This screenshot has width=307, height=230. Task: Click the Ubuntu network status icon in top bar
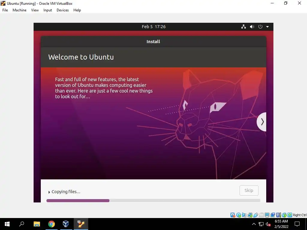click(x=243, y=27)
